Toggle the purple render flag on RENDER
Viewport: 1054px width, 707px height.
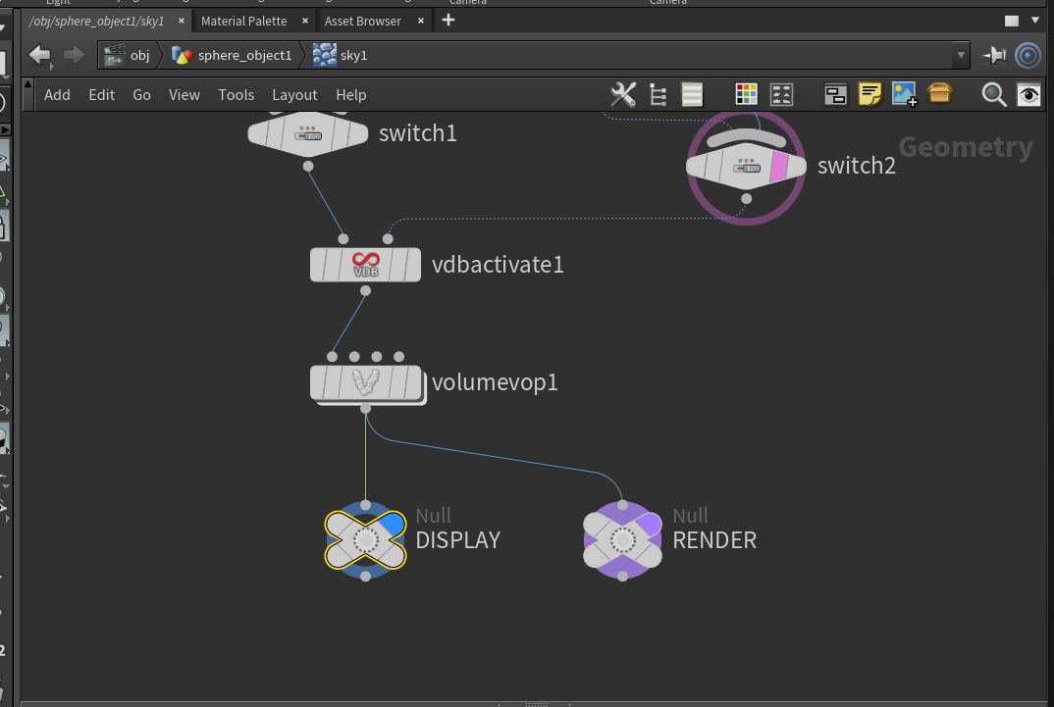point(650,523)
